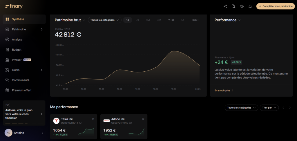Copy Adobe ISIN with the copy icon
The height and width of the screenshot is (141, 297).
(131, 123)
